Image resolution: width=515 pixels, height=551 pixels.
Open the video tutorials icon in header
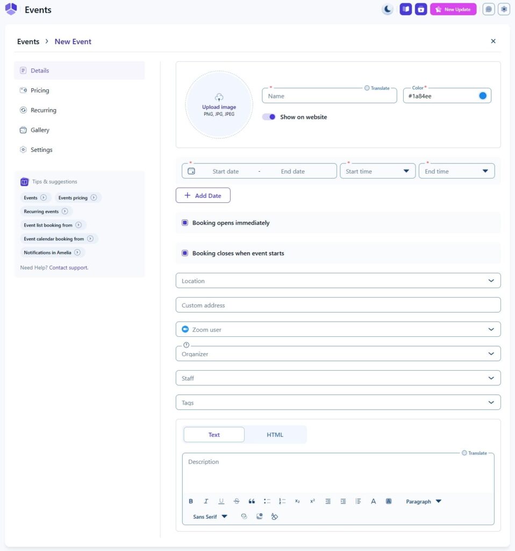tap(421, 9)
